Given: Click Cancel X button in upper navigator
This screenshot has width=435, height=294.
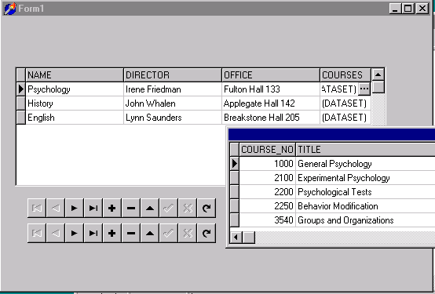Looking at the screenshot, I should 188,208.
